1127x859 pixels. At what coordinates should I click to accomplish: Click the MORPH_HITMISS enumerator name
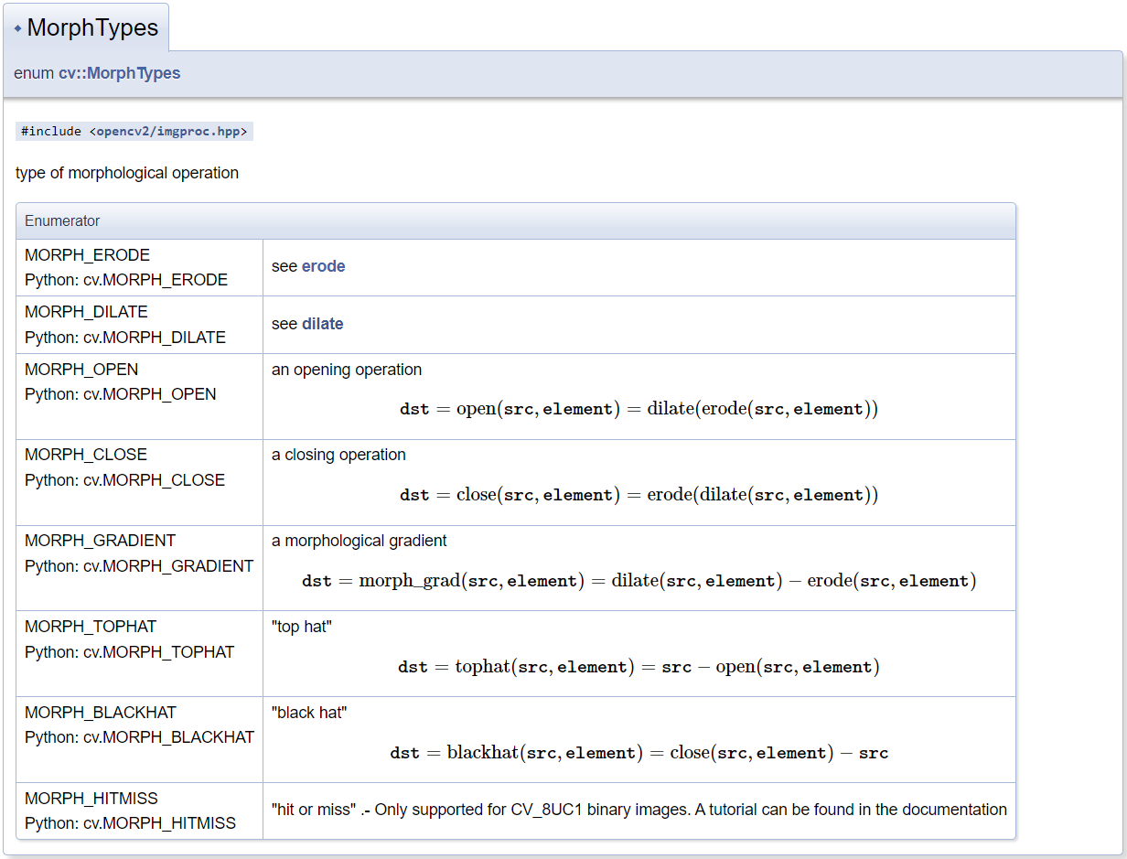91,799
